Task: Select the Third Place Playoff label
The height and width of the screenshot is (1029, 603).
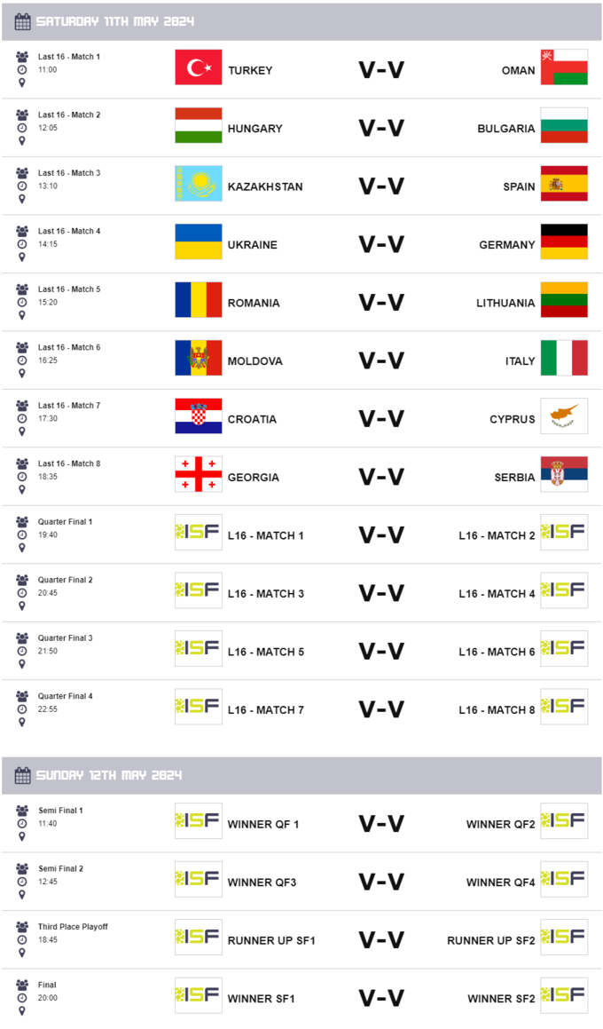Action: click(x=73, y=927)
